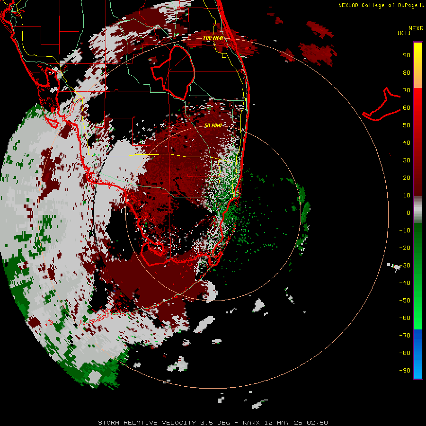Click the KT units label above color scale

click(404, 33)
